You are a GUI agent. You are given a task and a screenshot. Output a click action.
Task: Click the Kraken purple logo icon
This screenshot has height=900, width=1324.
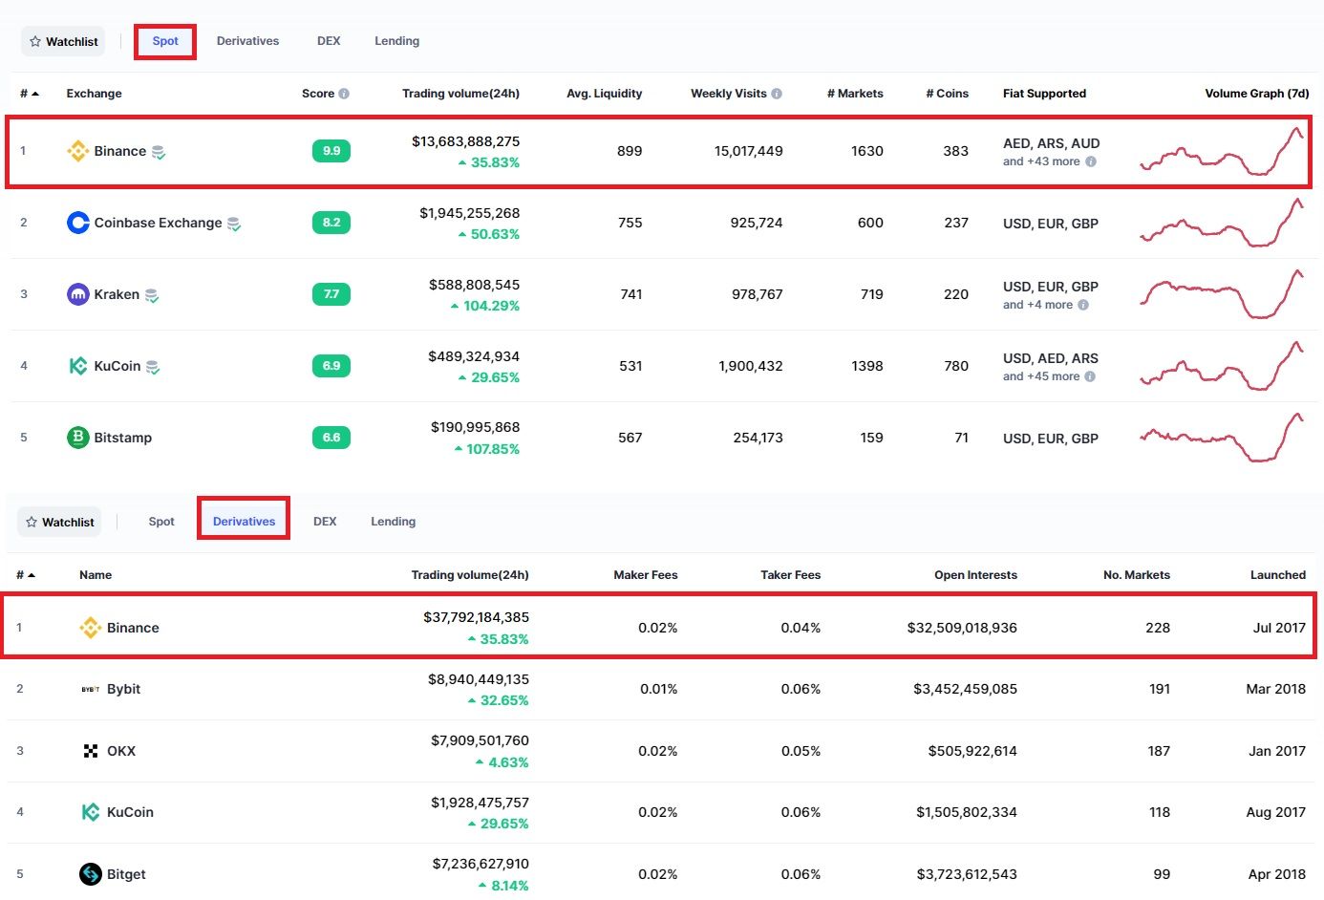[x=77, y=294]
